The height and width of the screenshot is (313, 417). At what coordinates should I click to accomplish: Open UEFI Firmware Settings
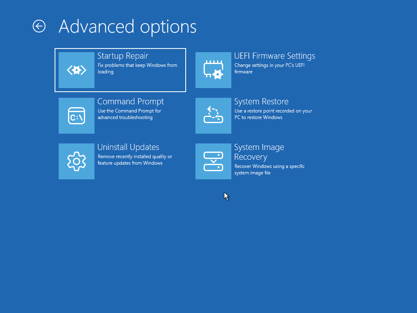[x=257, y=70]
